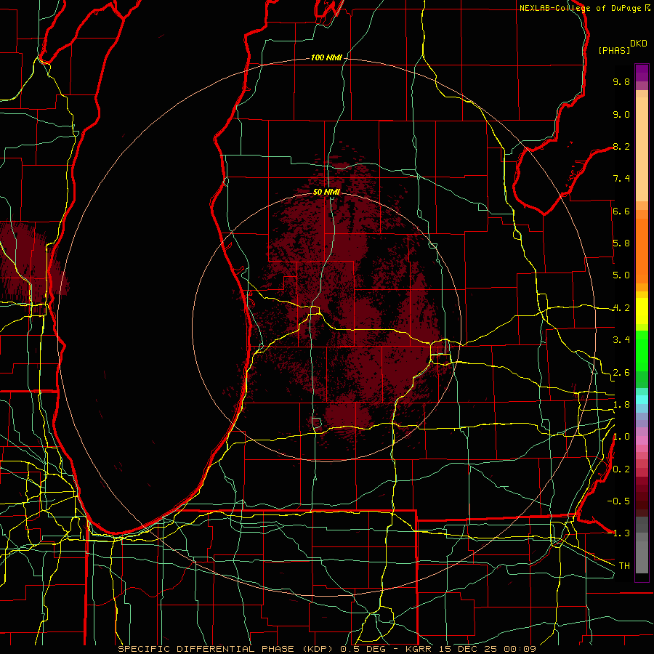Click the 6.6 value on the scale
654x654 pixels.
(x=621, y=211)
